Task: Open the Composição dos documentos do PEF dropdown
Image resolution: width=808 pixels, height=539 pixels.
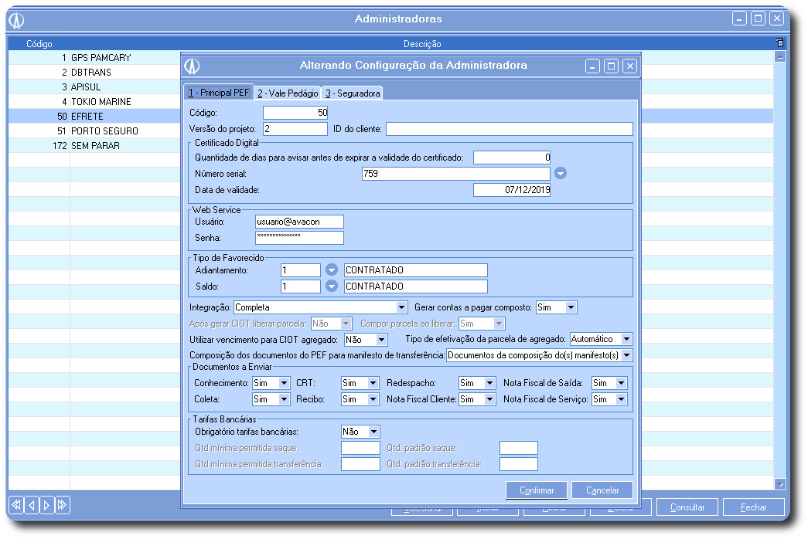Action: coord(626,355)
